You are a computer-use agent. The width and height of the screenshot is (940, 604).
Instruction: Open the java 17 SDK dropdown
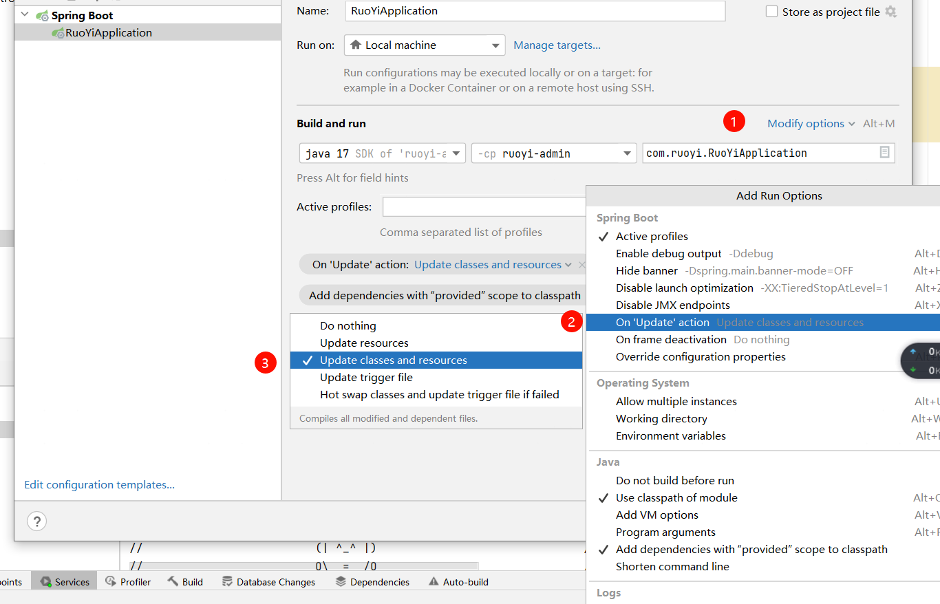pos(383,153)
